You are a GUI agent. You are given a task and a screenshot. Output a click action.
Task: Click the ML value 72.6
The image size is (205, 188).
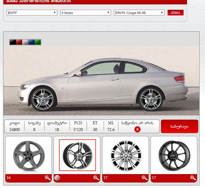pos(111,129)
